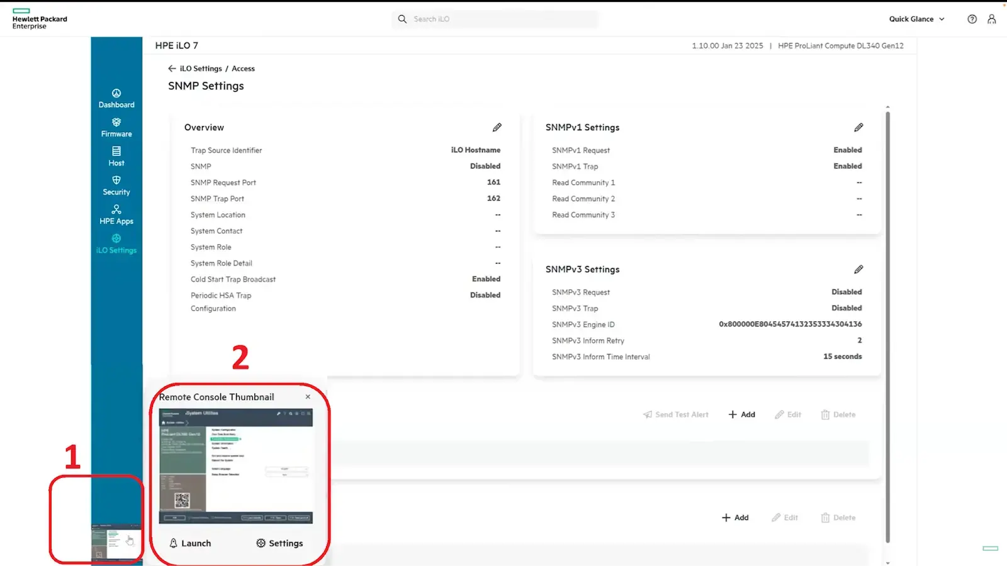The image size is (1007, 566).
Task: Open iLO Settings breadcrumb link
Action: (x=201, y=69)
